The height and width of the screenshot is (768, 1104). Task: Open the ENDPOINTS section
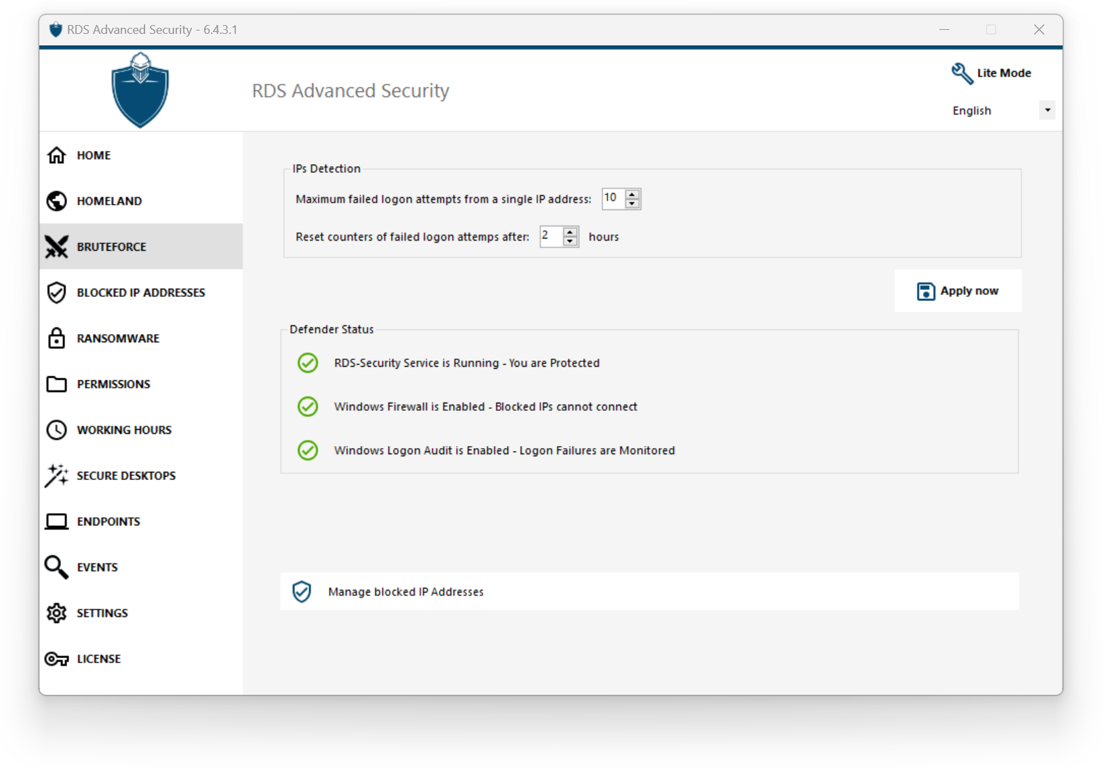point(141,521)
